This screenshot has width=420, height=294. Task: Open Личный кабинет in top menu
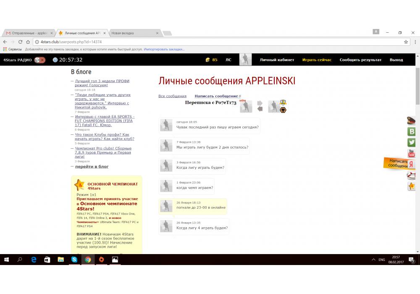[277, 60]
